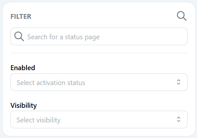Click the divider line below the search box

[x=99, y=53]
